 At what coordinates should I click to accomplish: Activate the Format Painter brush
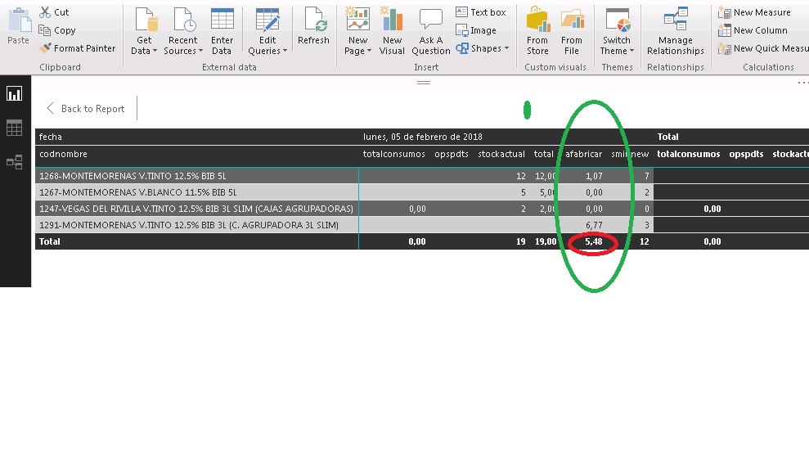pyautogui.click(x=46, y=48)
